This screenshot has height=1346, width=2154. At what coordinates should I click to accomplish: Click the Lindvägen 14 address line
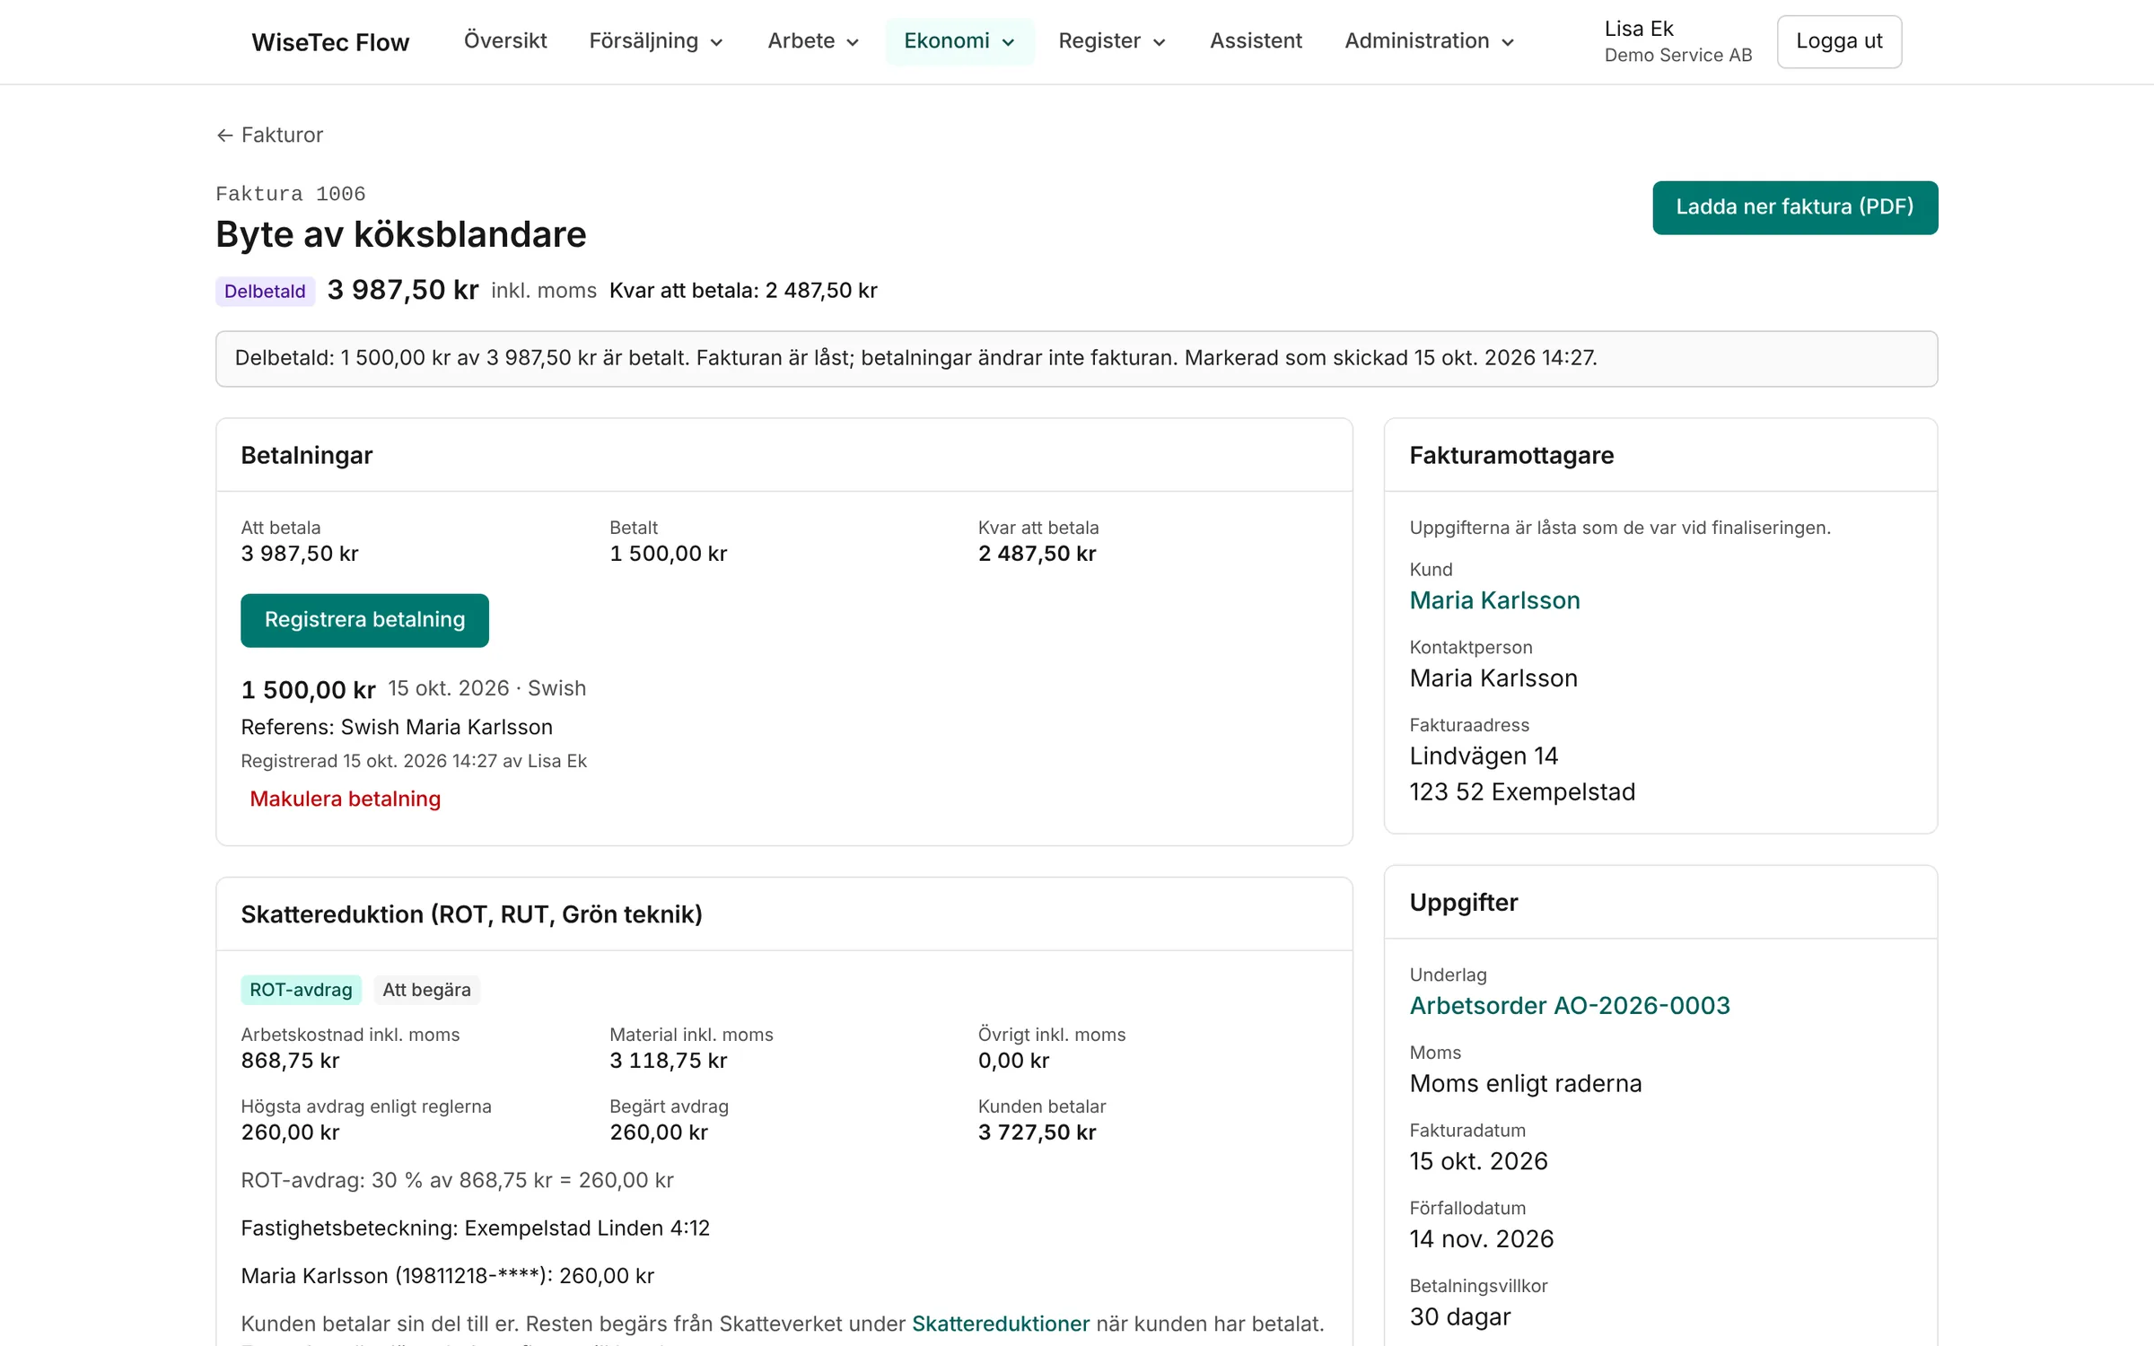click(1484, 756)
